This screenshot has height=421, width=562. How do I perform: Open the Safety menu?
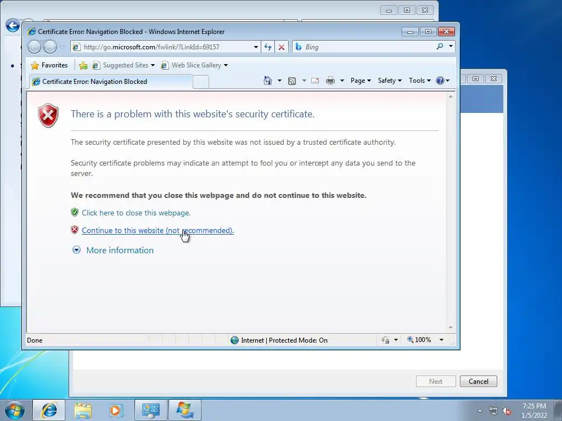coord(390,81)
